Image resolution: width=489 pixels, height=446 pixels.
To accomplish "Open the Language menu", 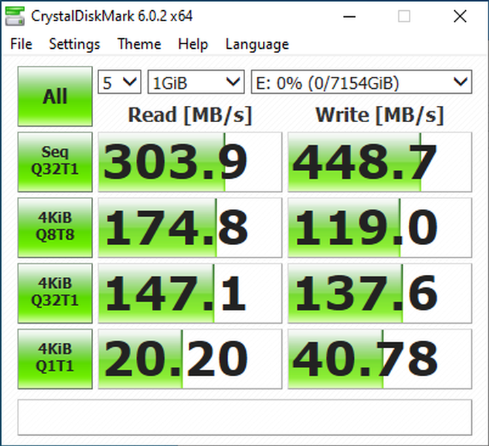I will pos(257,44).
